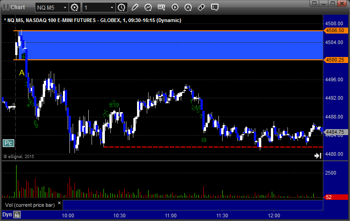Image resolution: width=350 pixels, height=221 pixels.
Task: Click the 4480.00 price axis label
Action: click(x=334, y=154)
